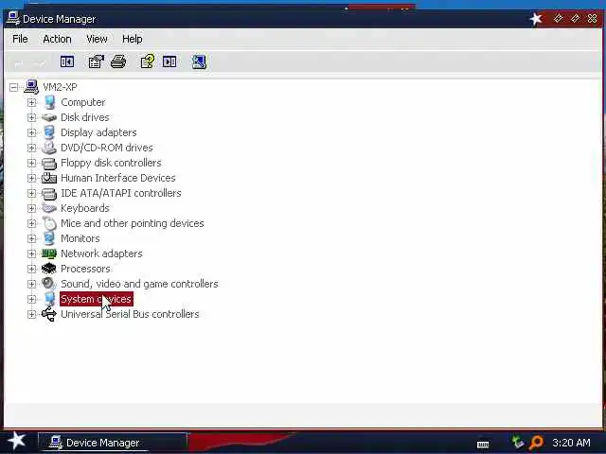The height and width of the screenshot is (454, 606).
Task: Expand the Keyboards node
Action: [31, 208]
